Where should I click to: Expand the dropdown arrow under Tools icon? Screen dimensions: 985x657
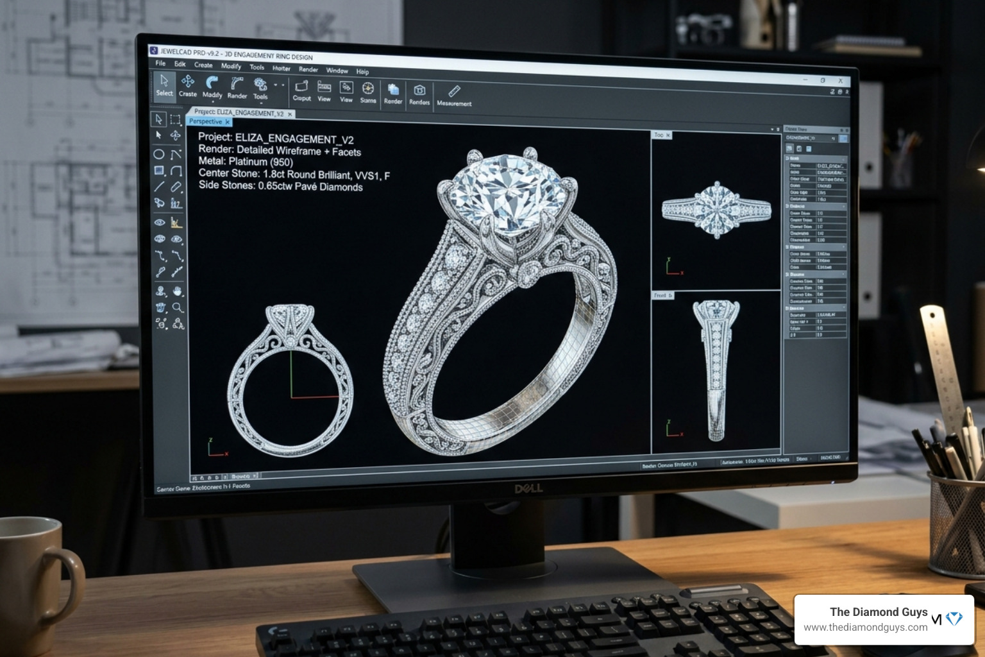pyautogui.click(x=260, y=103)
